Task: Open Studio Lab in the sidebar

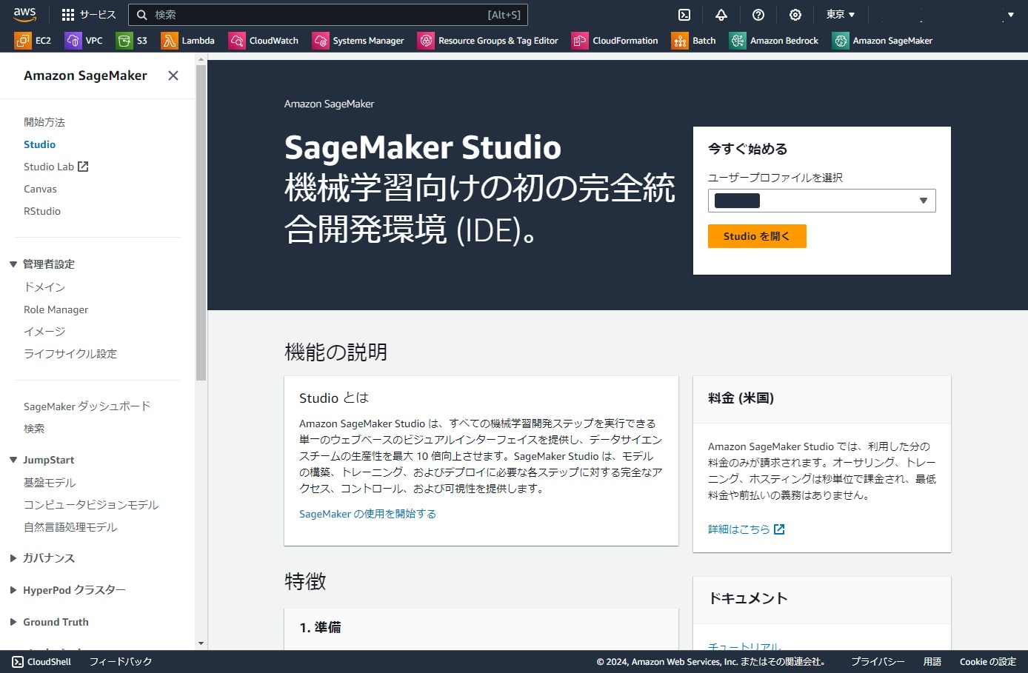Action: click(x=49, y=167)
